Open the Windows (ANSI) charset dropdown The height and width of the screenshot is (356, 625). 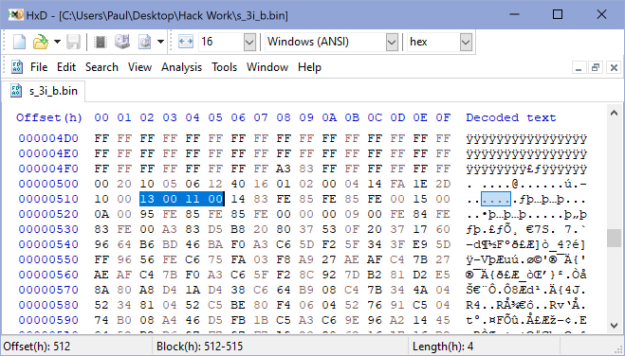(392, 42)
